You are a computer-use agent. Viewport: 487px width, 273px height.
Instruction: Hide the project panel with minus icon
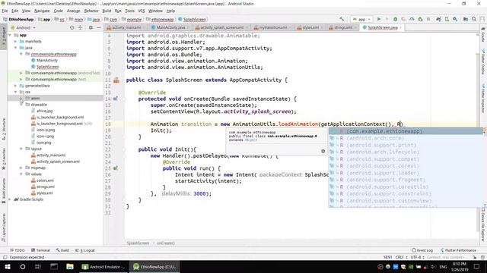pyautogui.click(x=99, y=27)
